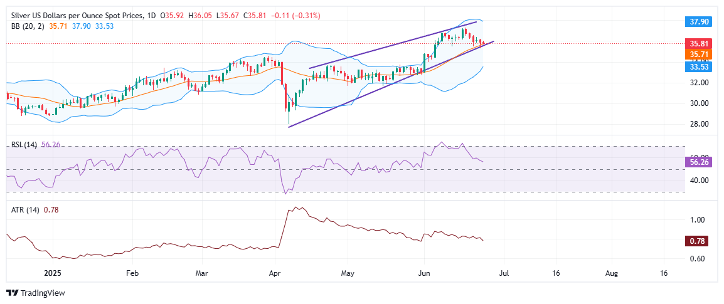Click the dark red 0.78 ATR value tag
Viewport: 724px width, 304px height.
click(x=700, y=241)
